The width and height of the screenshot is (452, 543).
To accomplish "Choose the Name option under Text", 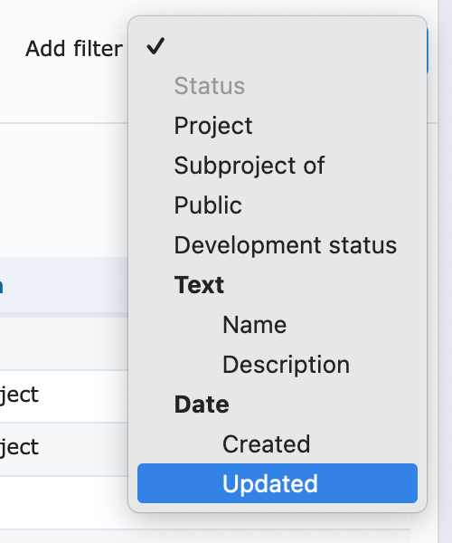I will pos(255,325).
